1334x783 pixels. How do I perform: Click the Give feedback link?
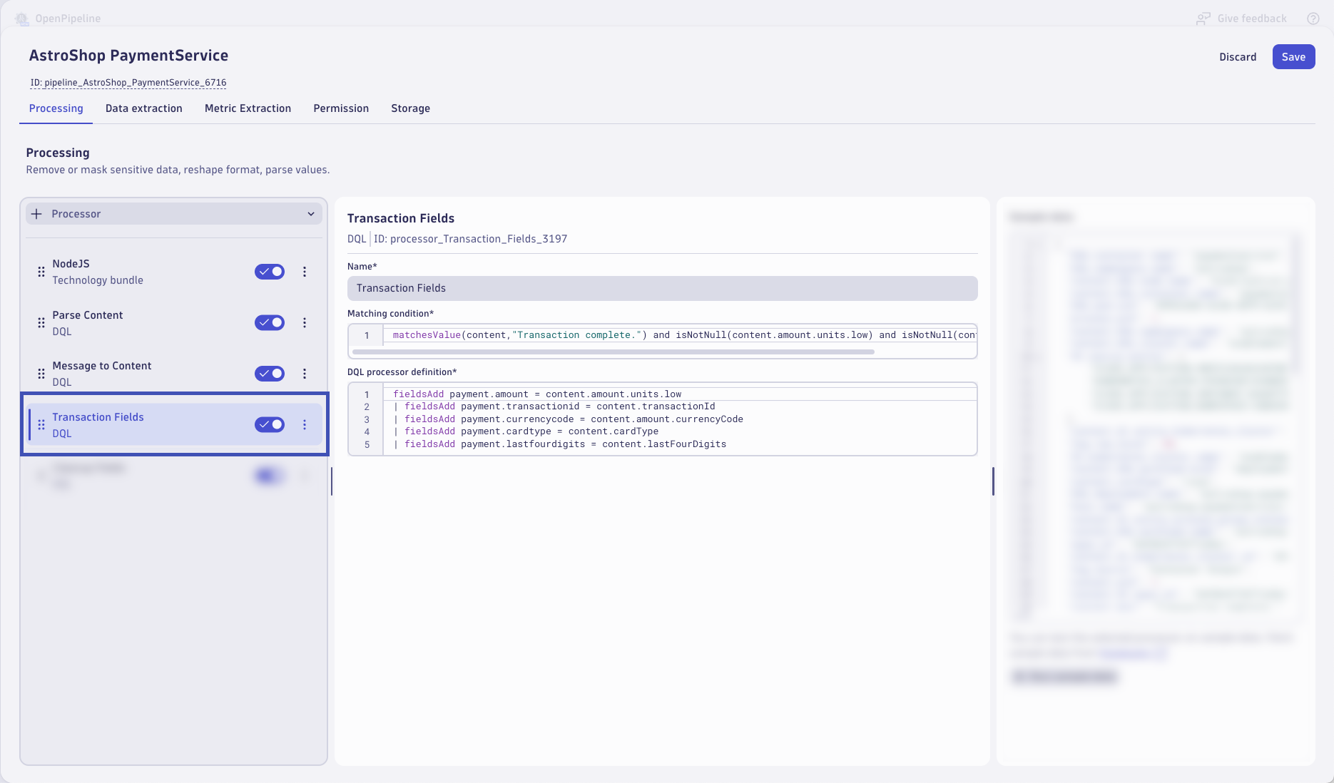click(1252, 19)
